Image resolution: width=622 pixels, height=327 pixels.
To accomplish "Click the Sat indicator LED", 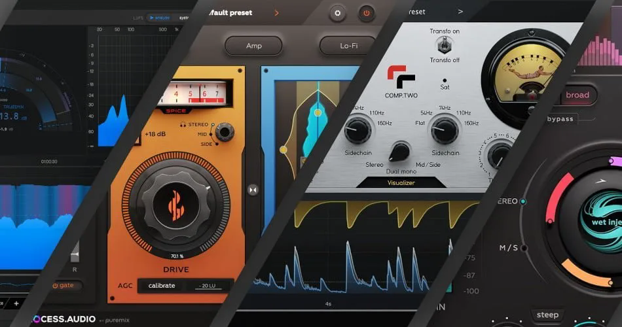I will pyautogui.click(x=445, y=80).
